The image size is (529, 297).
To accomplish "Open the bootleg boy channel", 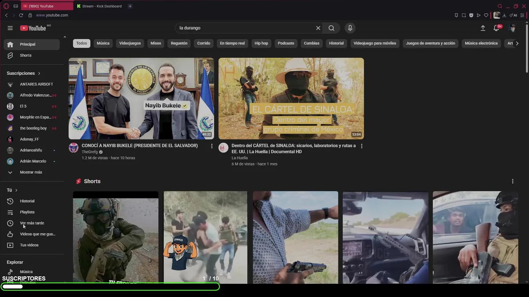I will pos(32,128).
